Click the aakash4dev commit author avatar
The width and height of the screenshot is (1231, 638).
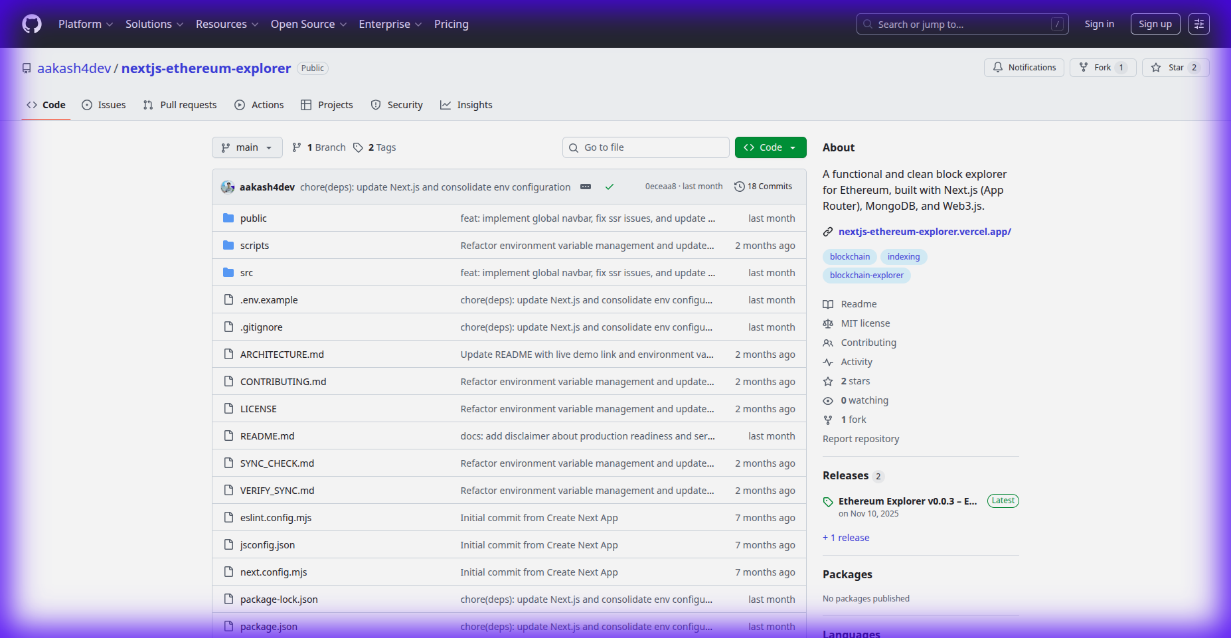click(227, 187)
